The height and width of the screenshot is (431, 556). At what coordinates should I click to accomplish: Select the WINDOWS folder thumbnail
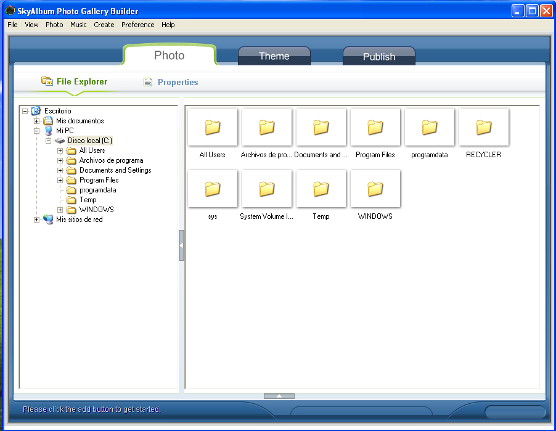375,189
